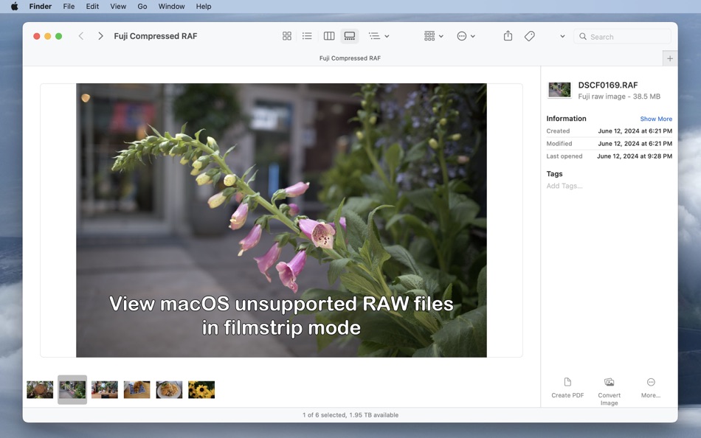Open the actions ellipsis dropdown
This screenshot has width=701, height=438.
466,35
